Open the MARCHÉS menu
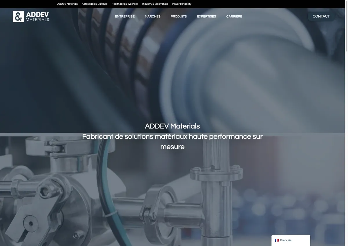348x246 pixels. [153, 16]
